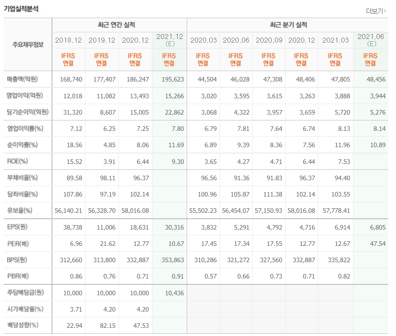Click the 2020.06 quarterly column header
Image resolution: width=396 pixels, height=336 pixels.
pyautogui.click(x=236, y=40)
